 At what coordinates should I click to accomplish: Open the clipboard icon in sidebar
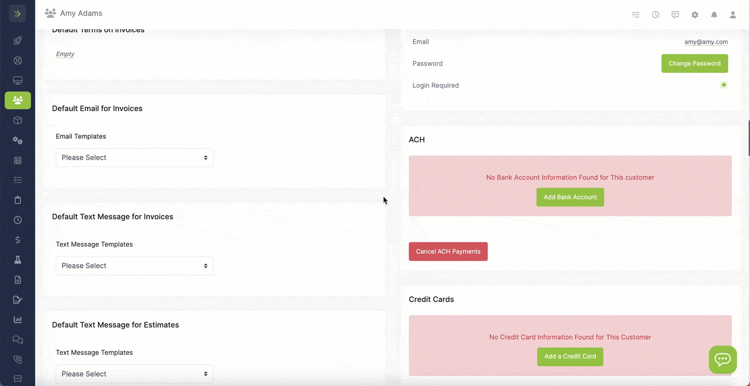point(18,200)
